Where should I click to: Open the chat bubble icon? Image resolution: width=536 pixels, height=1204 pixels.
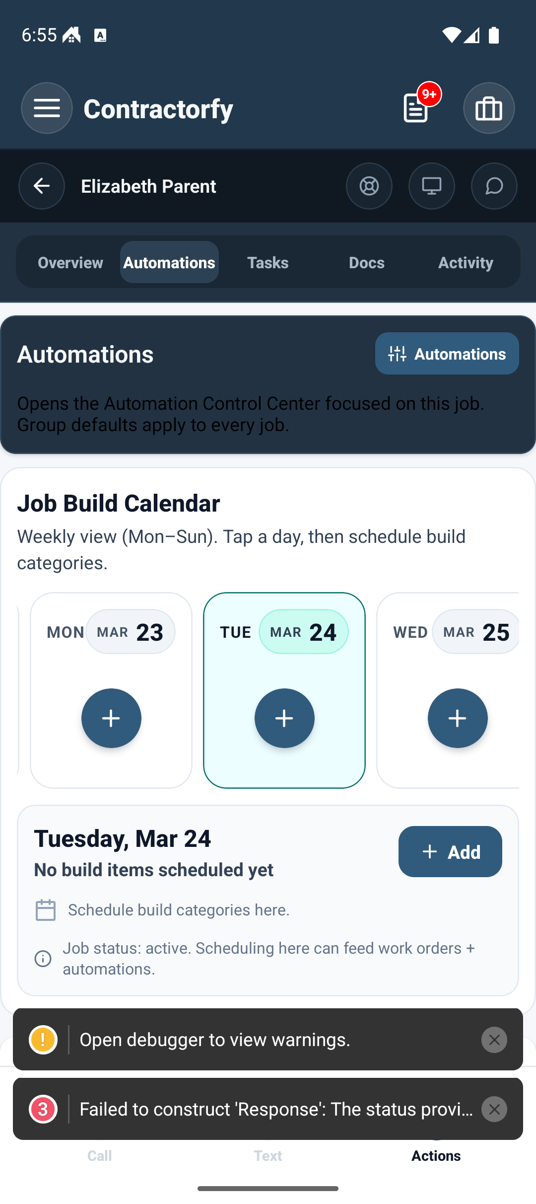494,186
